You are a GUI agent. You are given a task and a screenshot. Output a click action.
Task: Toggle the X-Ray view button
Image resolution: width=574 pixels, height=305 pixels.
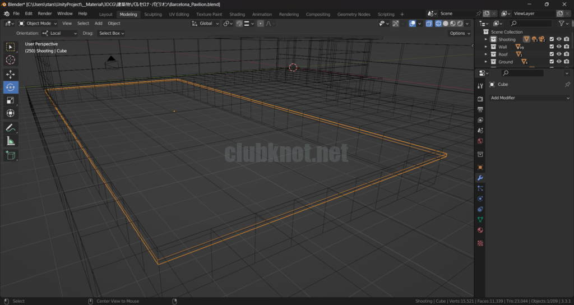pyautogui.click(x=429, y=24)
